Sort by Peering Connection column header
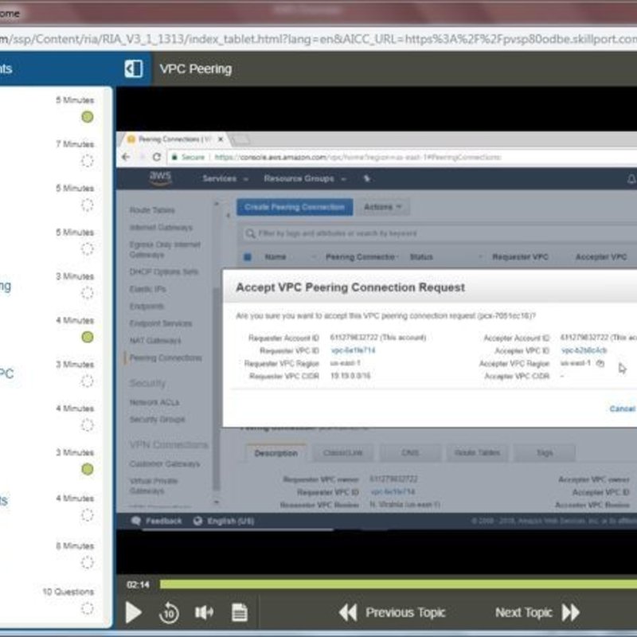The image size is (637, 637). pyautogui.click(x=360, y=256)
